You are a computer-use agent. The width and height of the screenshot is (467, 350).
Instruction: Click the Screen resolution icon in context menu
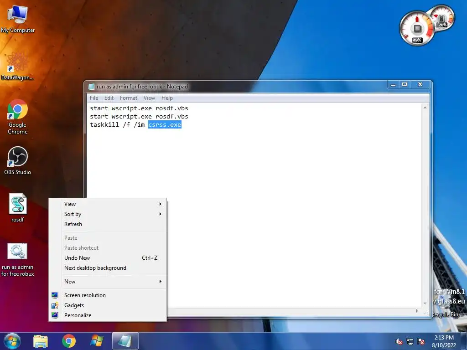coord(55,295)
